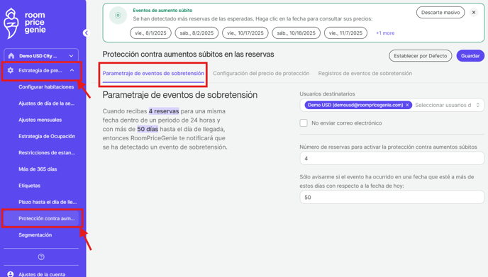
Task: Open Configuración del precio de protección tab
Action: click(261, 74)
